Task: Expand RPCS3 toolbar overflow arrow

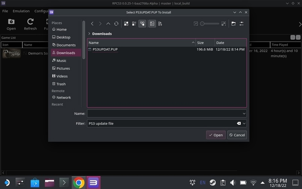Action: 300,24
